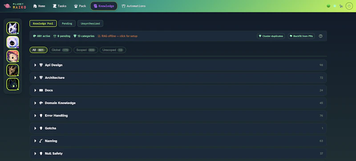Click the Api Design row icon

(x=41, y=65)
